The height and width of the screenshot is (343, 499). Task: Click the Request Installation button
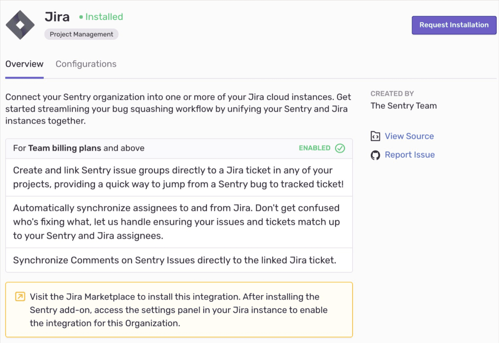pos(453,25)
